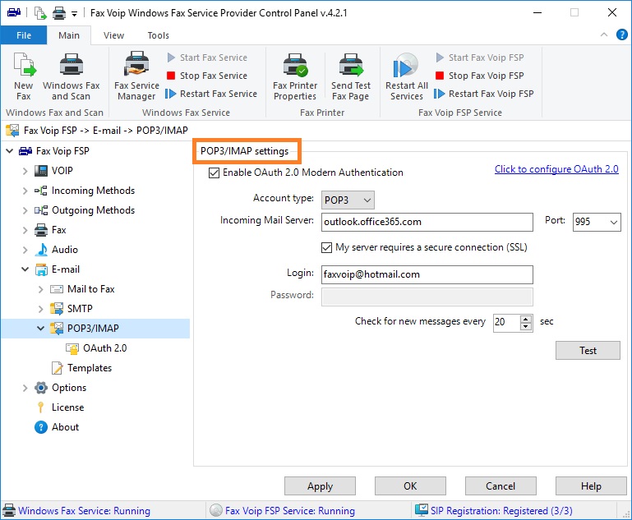Click the Help button
Screen dimensions: 632x520
(x=591, y=486)
